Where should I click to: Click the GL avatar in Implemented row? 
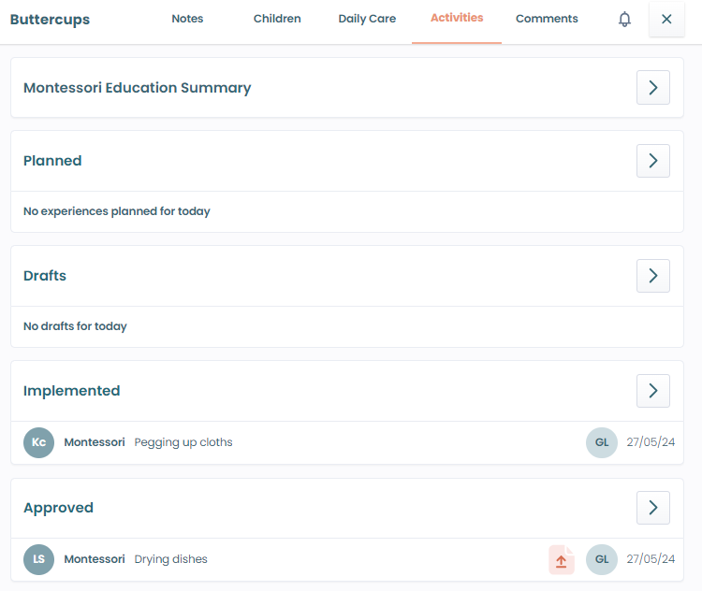601,442
